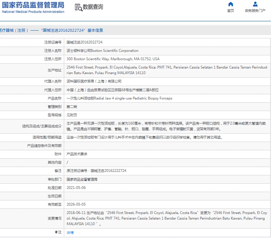Click the 生效日期 row label
This screenshot has height=238, width=271.
pyautogui.click(x=54, y=196)
